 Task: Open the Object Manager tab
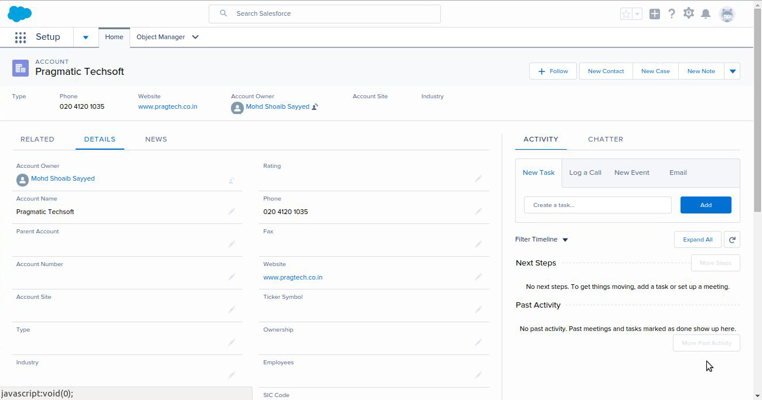pyautogui.click(x=161, y=37)
